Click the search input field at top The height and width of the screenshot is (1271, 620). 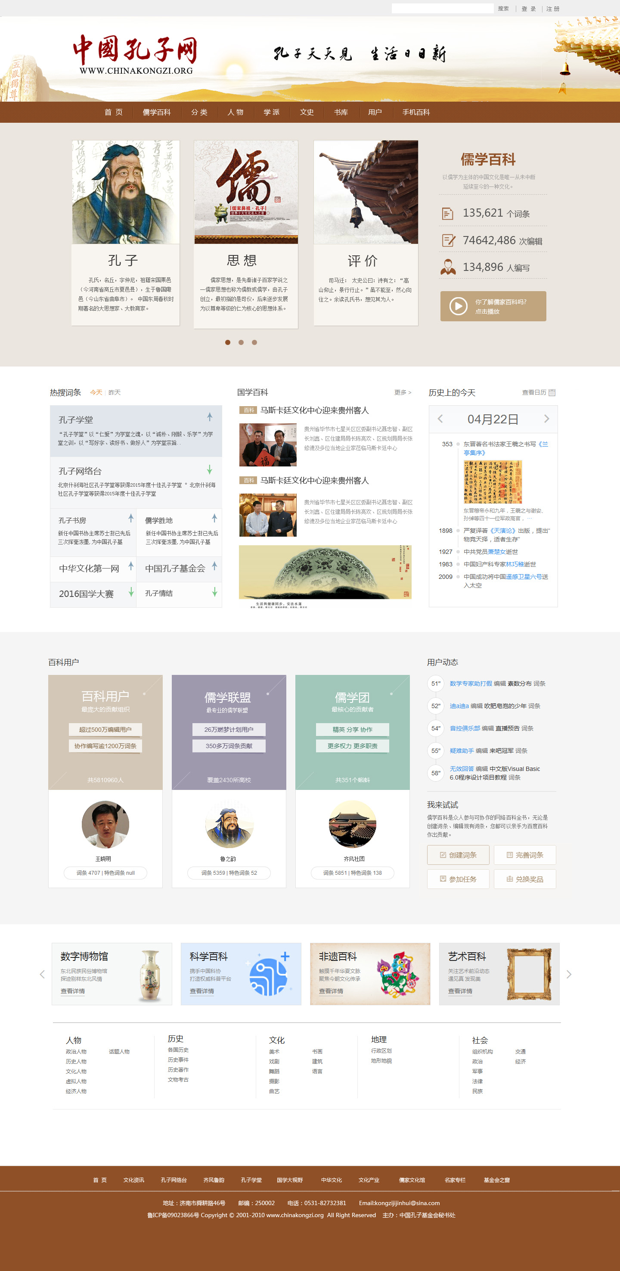click(442, 8)
